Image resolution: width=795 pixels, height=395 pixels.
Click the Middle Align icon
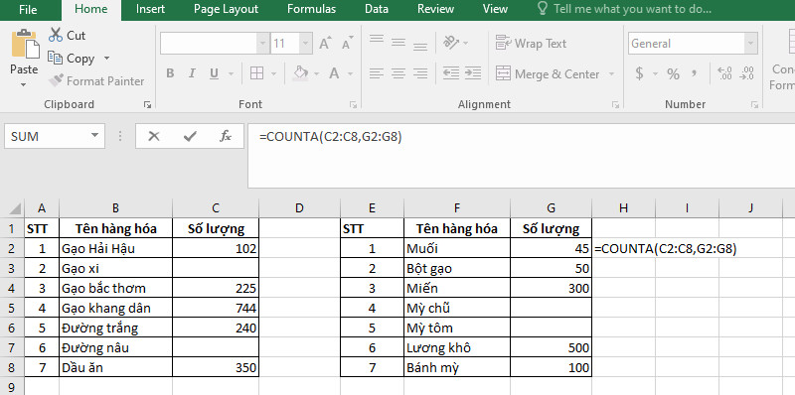(398, 43)
